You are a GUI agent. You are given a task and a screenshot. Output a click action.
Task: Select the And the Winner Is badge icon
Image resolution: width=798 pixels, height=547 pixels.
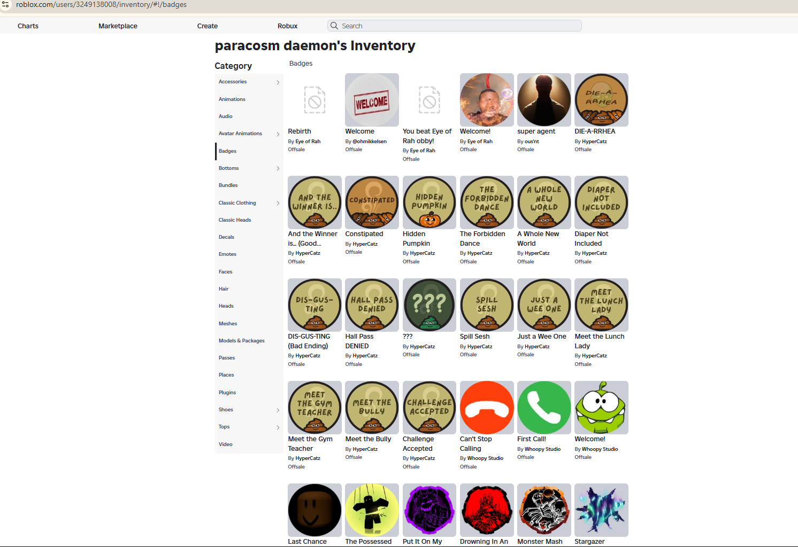click(314, 202)
